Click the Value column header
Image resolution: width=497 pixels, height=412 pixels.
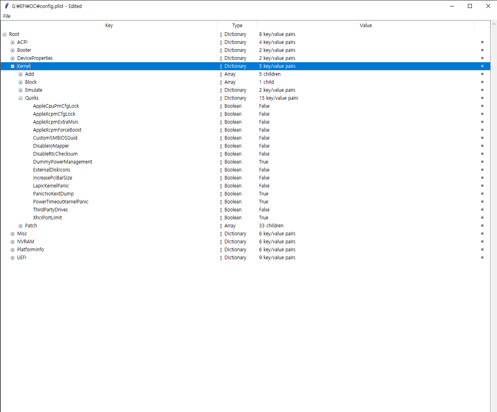365,26
